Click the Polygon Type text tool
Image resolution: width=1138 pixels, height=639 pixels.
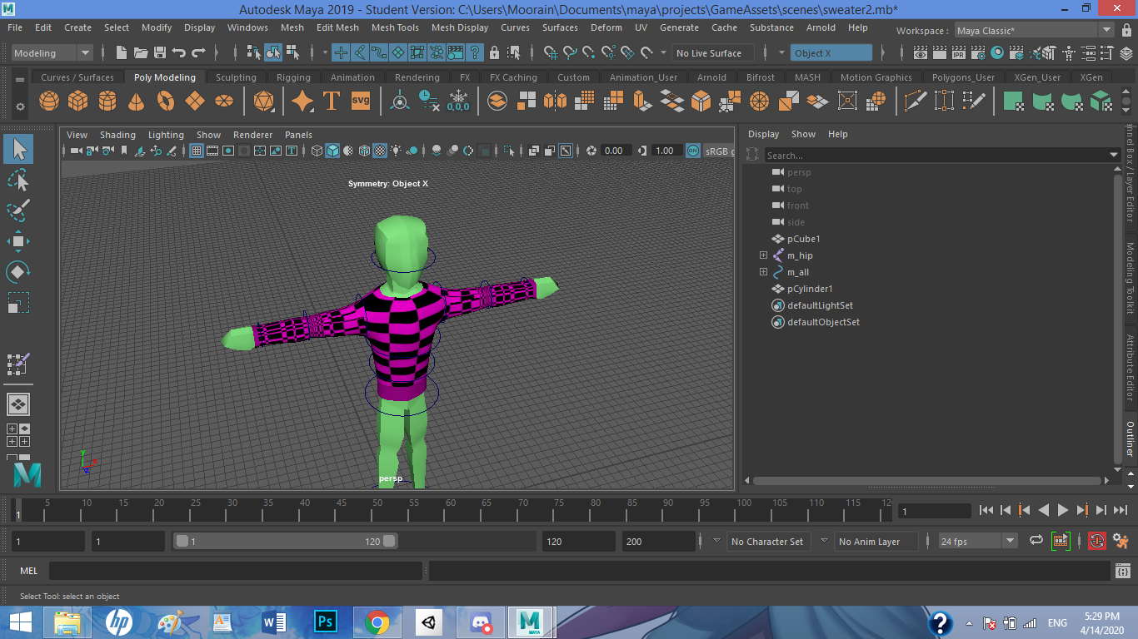point(332,102)
